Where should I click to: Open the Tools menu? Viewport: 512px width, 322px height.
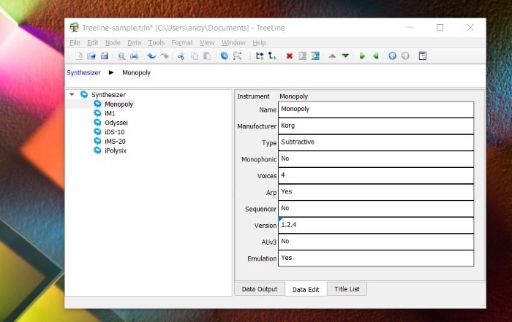pos(157,43)
